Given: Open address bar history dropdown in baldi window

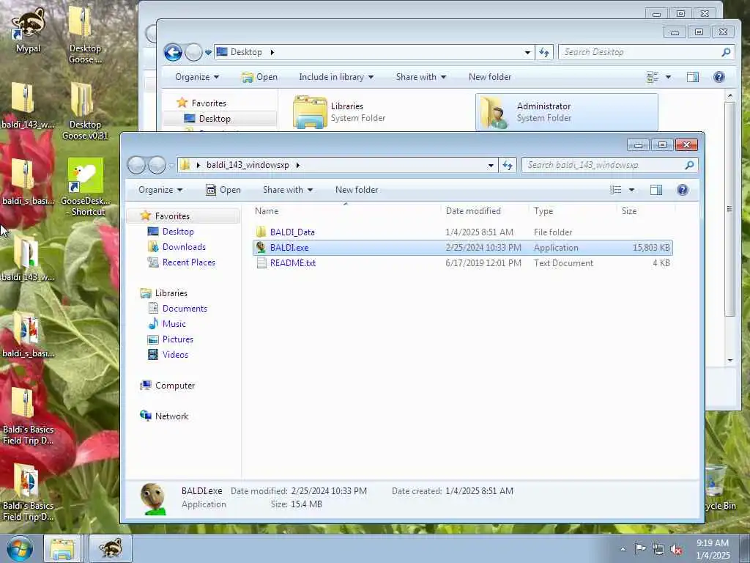Looking at the screenshot, I should pyautogui.click(x=491, y=165).
